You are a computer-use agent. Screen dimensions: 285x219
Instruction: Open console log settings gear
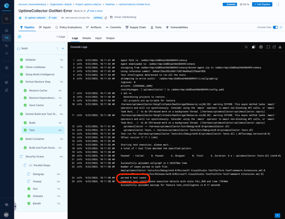click(261, 47)
